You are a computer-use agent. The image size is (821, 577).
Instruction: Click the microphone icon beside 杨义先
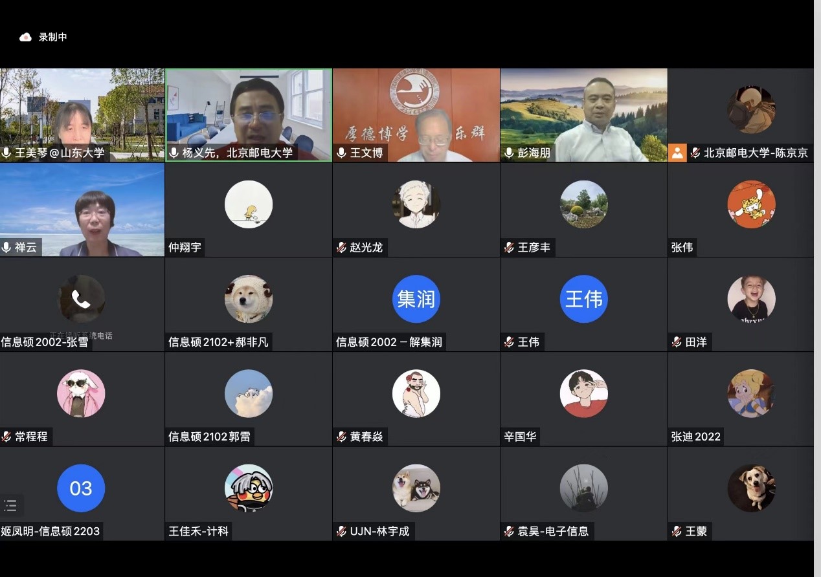[x=174, y=153]
